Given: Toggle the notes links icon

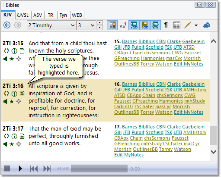Looking at the screenshot, I should point(155,25).
